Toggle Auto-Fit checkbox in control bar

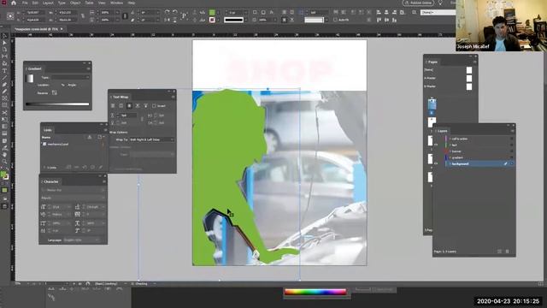click(x=335, y=20)
